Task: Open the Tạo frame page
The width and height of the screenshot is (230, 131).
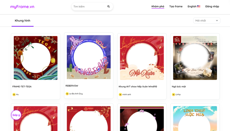Action: (176, 6)
